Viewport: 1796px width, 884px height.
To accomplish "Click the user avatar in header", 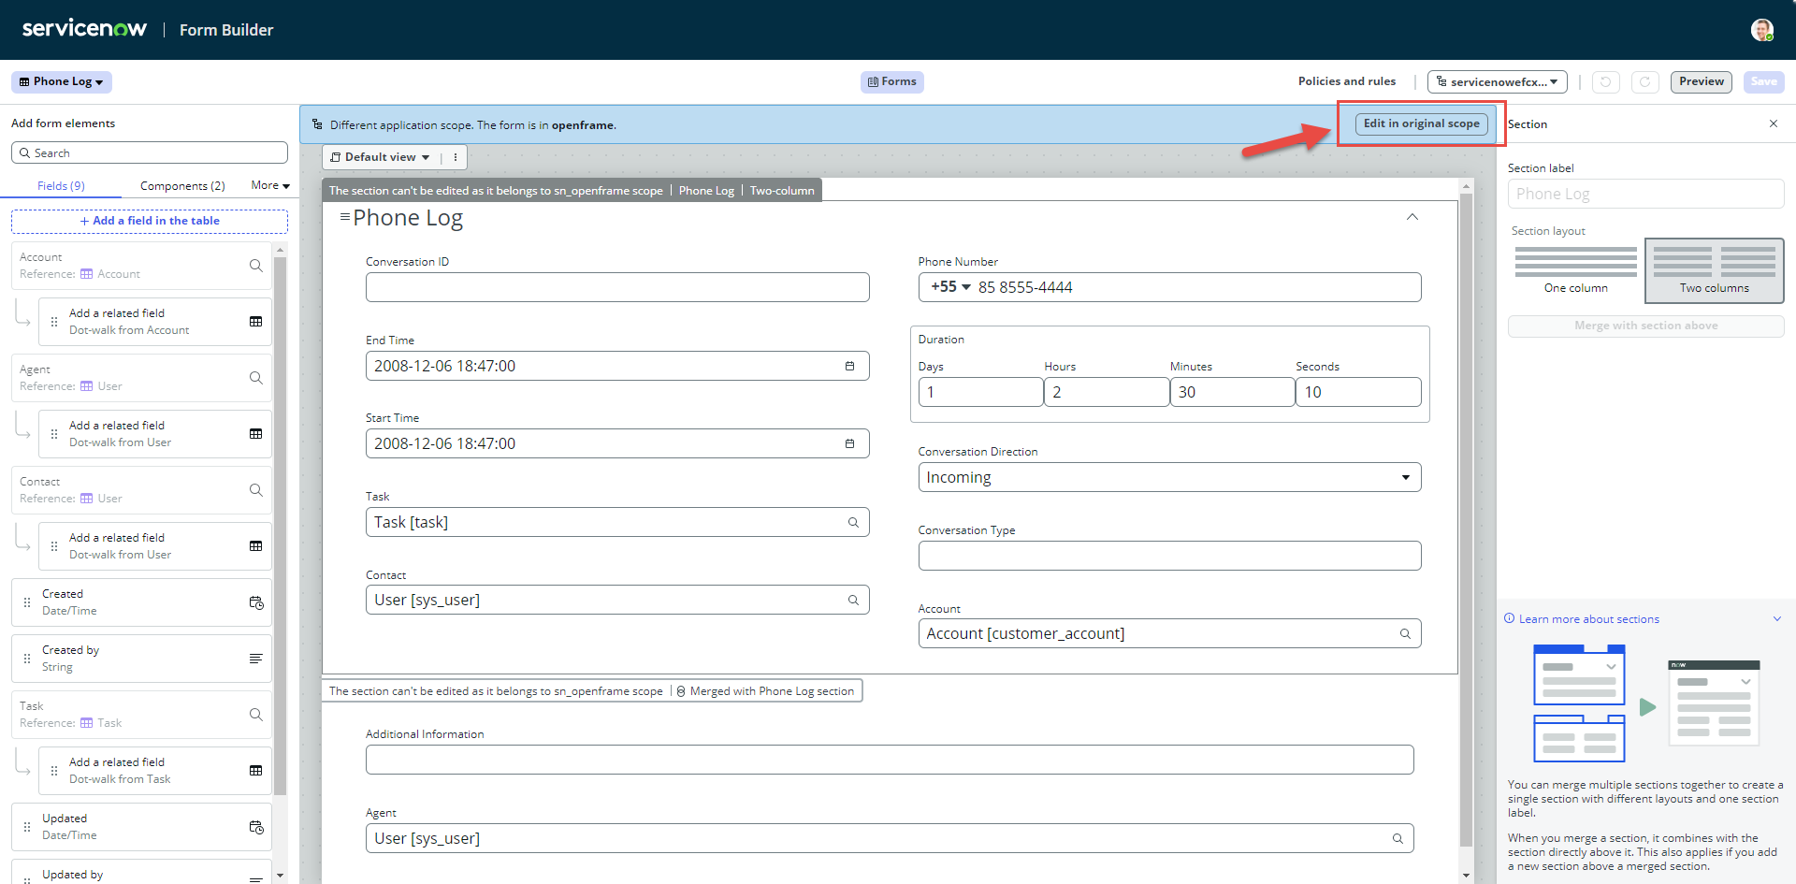I will [x=1761, y=30].
